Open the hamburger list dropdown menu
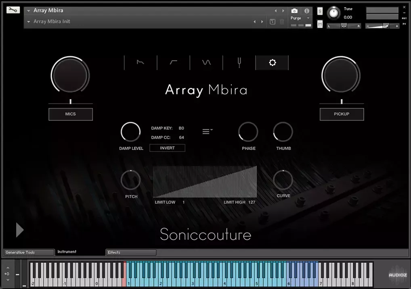The image size is (411, 289). point(208,131)
